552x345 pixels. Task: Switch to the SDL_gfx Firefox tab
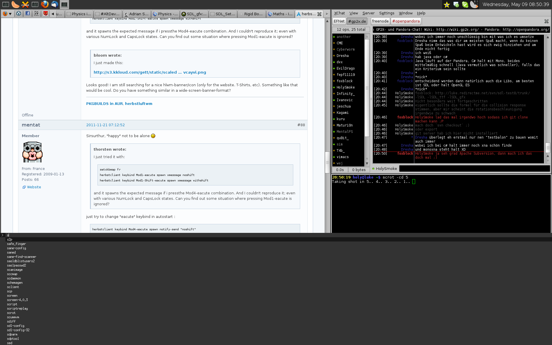point(194,14)
